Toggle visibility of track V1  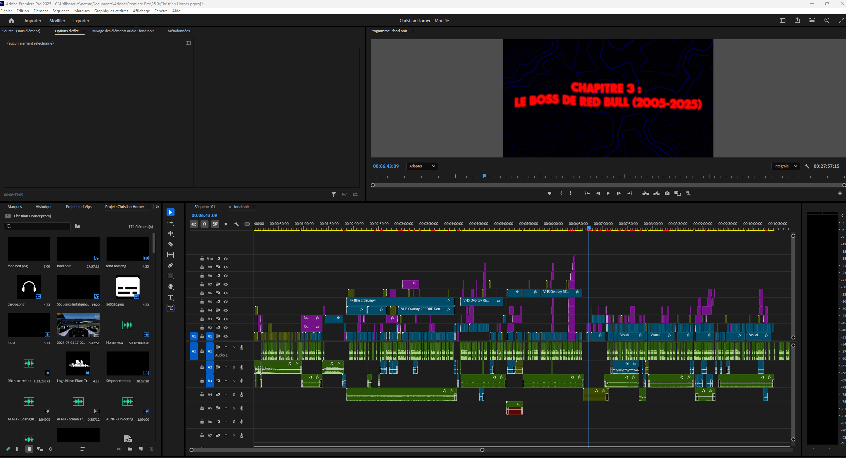point(226,336)
